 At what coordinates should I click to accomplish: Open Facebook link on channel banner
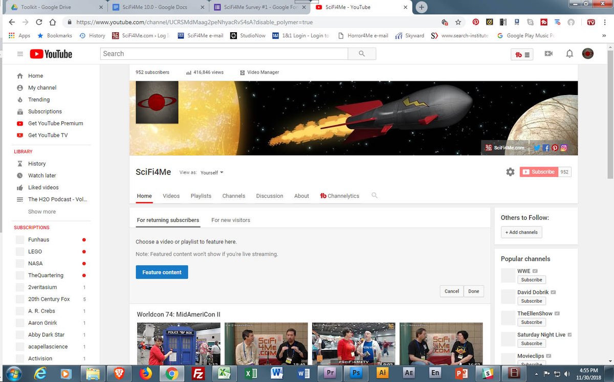[x=546, y=148]
